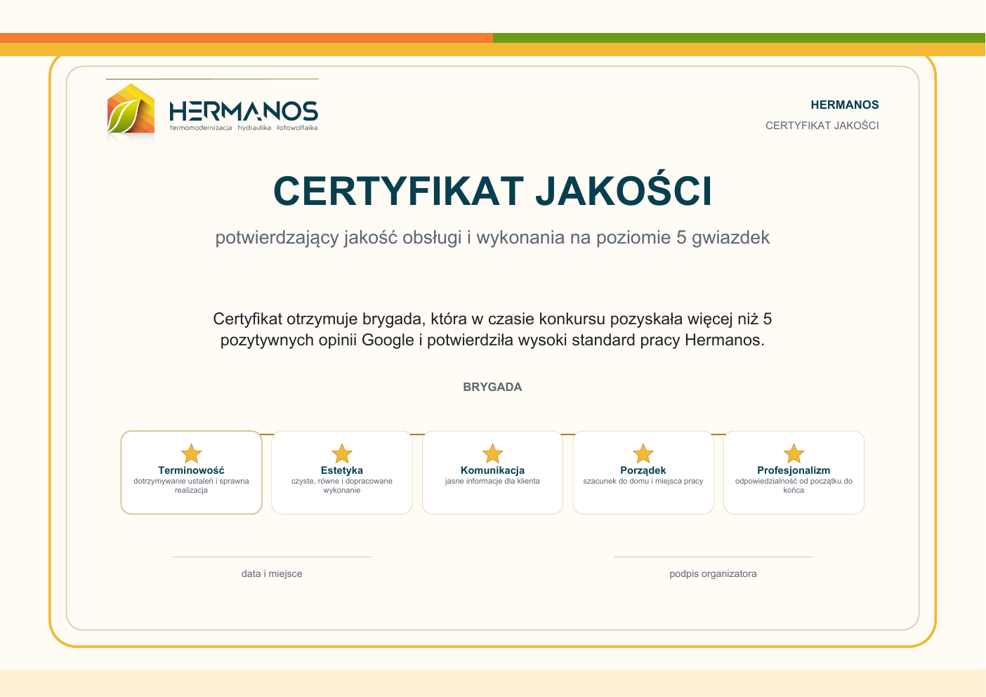Click the main heading 'CERTYFIKAT JAKOŚCI'
This screenshot has height=697, width=986.
tap(493, 191)
